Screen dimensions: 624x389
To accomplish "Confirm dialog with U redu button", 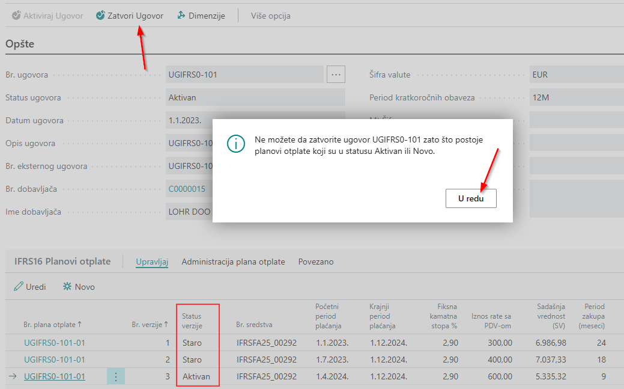I will 471,198.
